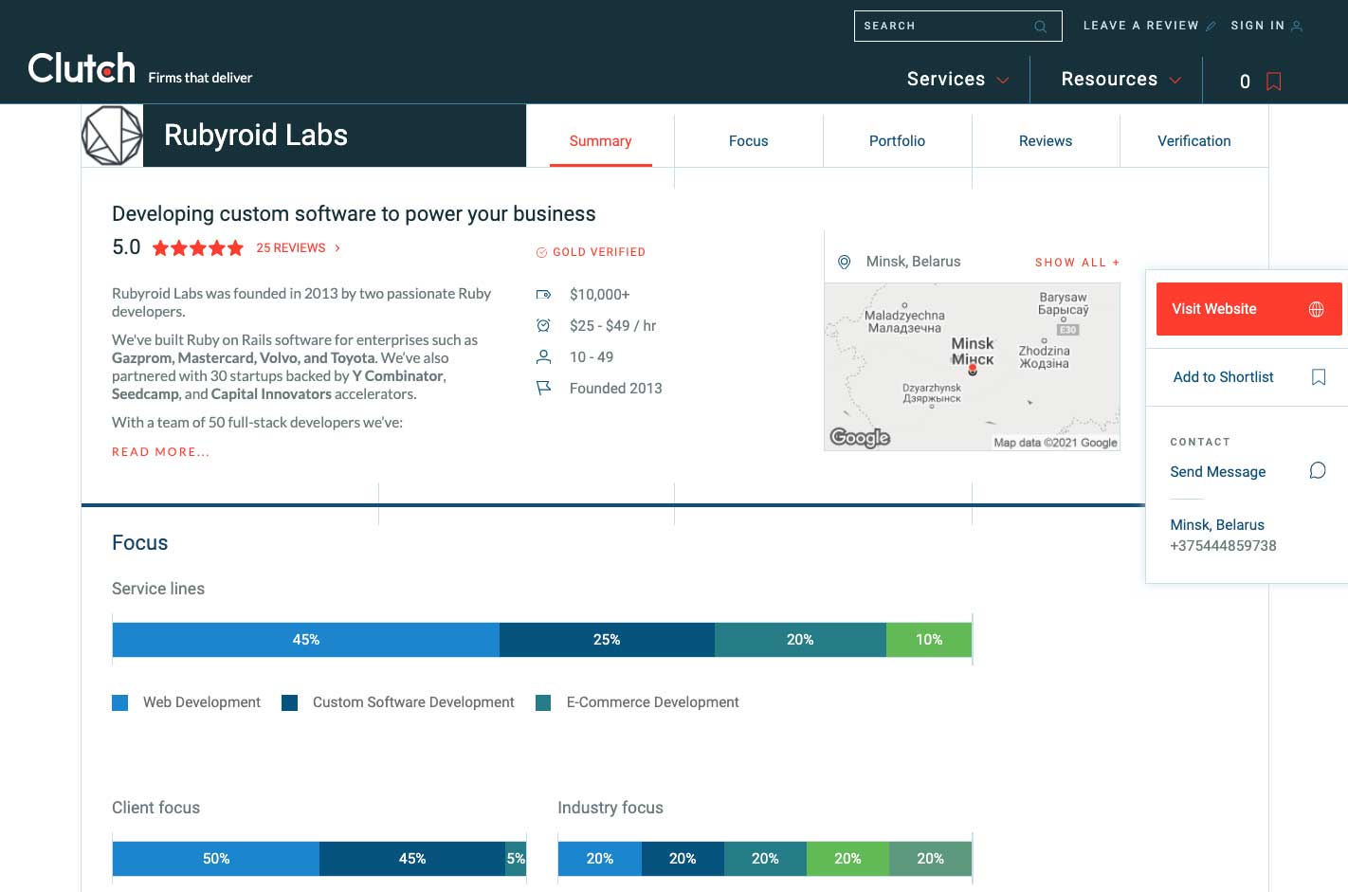The width and height of the screenshot is (1348, 892).
Task: Click the Leave a Review pencil icon
Action: (x=1211, y=27)
